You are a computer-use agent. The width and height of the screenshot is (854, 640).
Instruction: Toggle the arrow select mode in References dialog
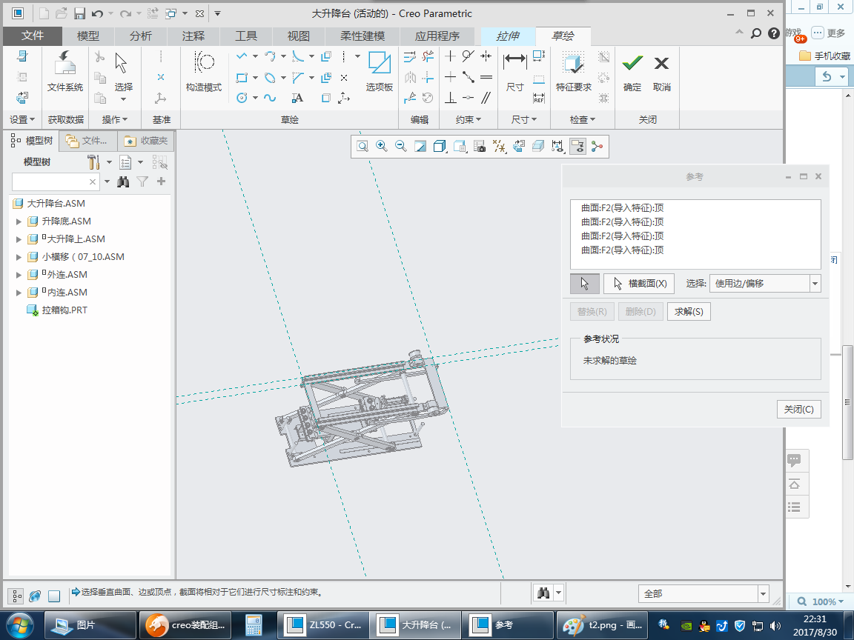[584, 284]
